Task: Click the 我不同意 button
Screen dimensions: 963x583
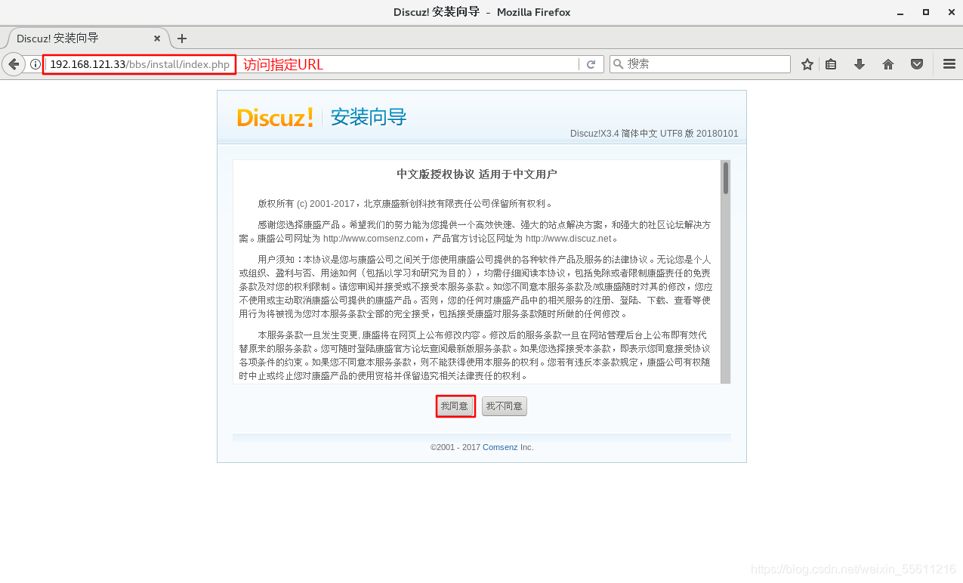Action: click(x=505, y=406)
